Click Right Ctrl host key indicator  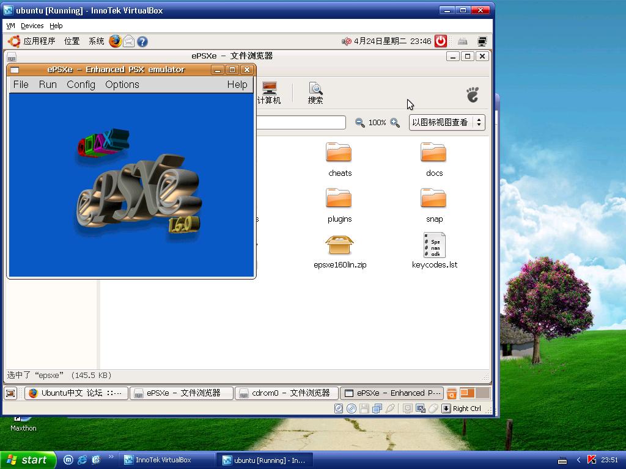pyautogui.click(x=466, y=409)
